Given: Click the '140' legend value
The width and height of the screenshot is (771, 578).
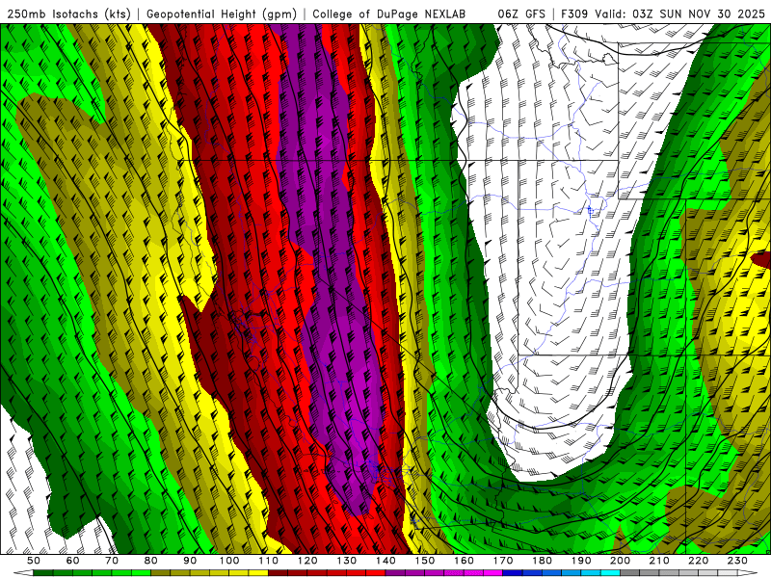Looking at the screenshot, I should tap(385, 561).
